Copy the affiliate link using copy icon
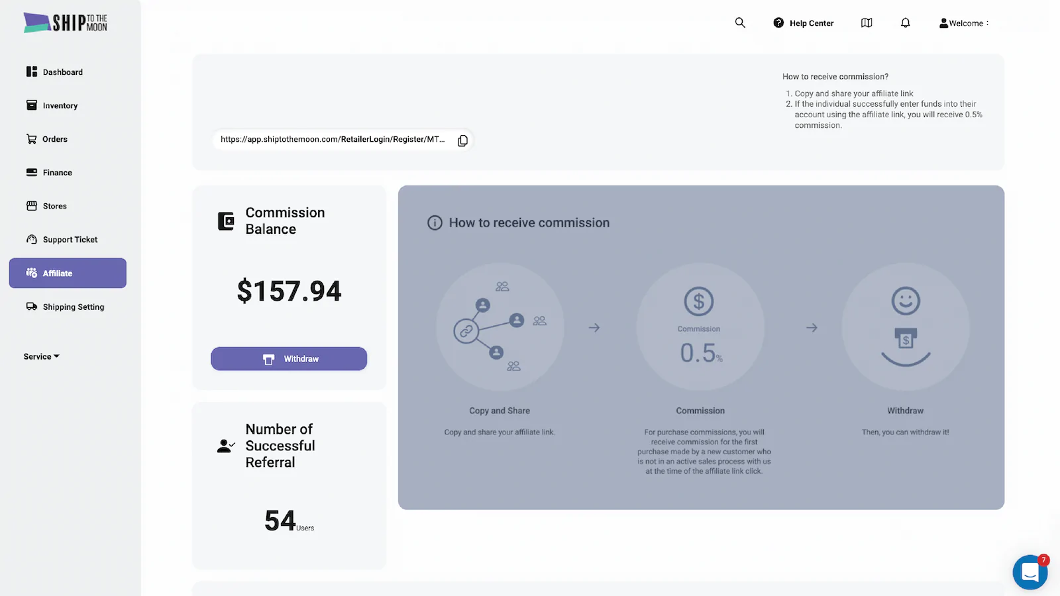Viewport: 1060px width, 596px height. click(462, 140)
